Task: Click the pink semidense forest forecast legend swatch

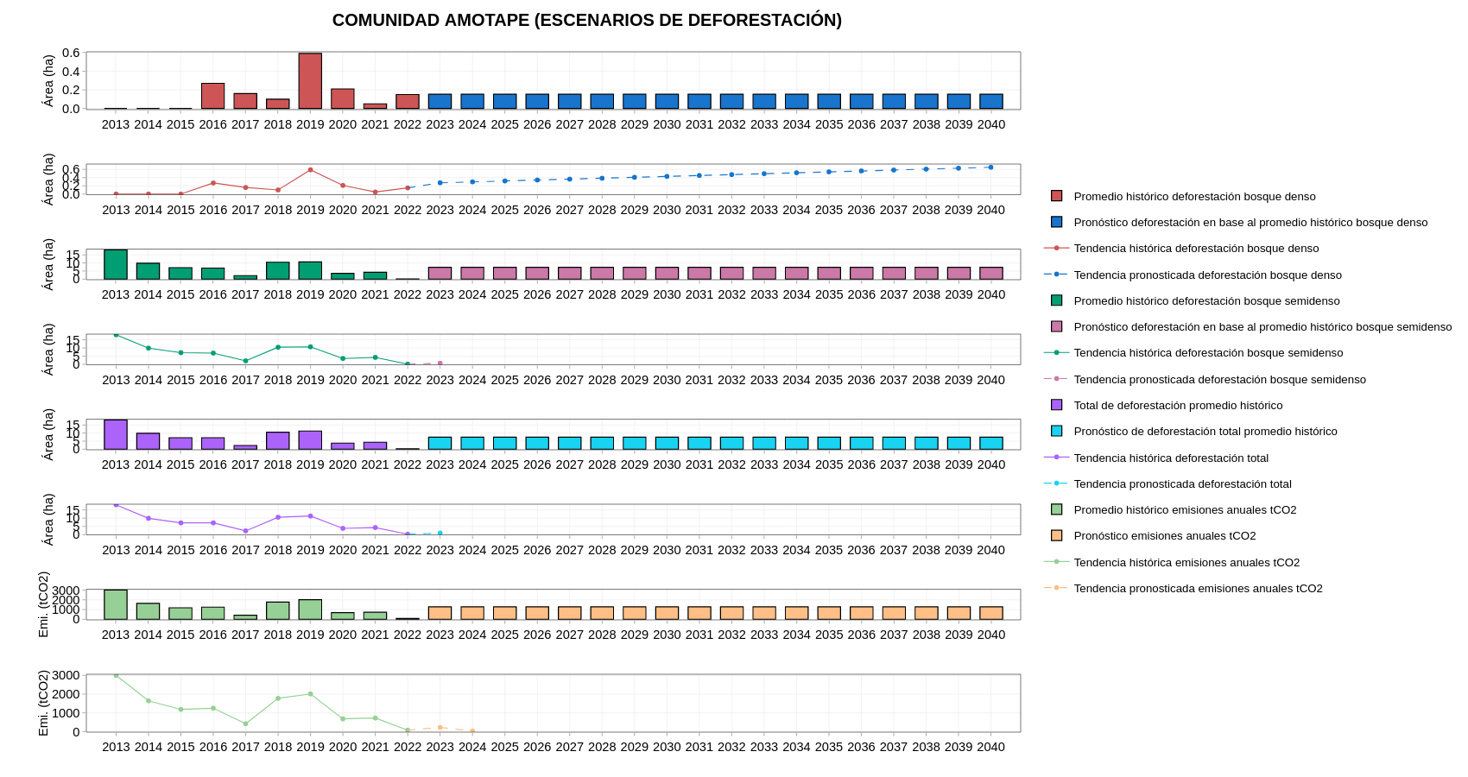Action: [x=1056, y=326]
